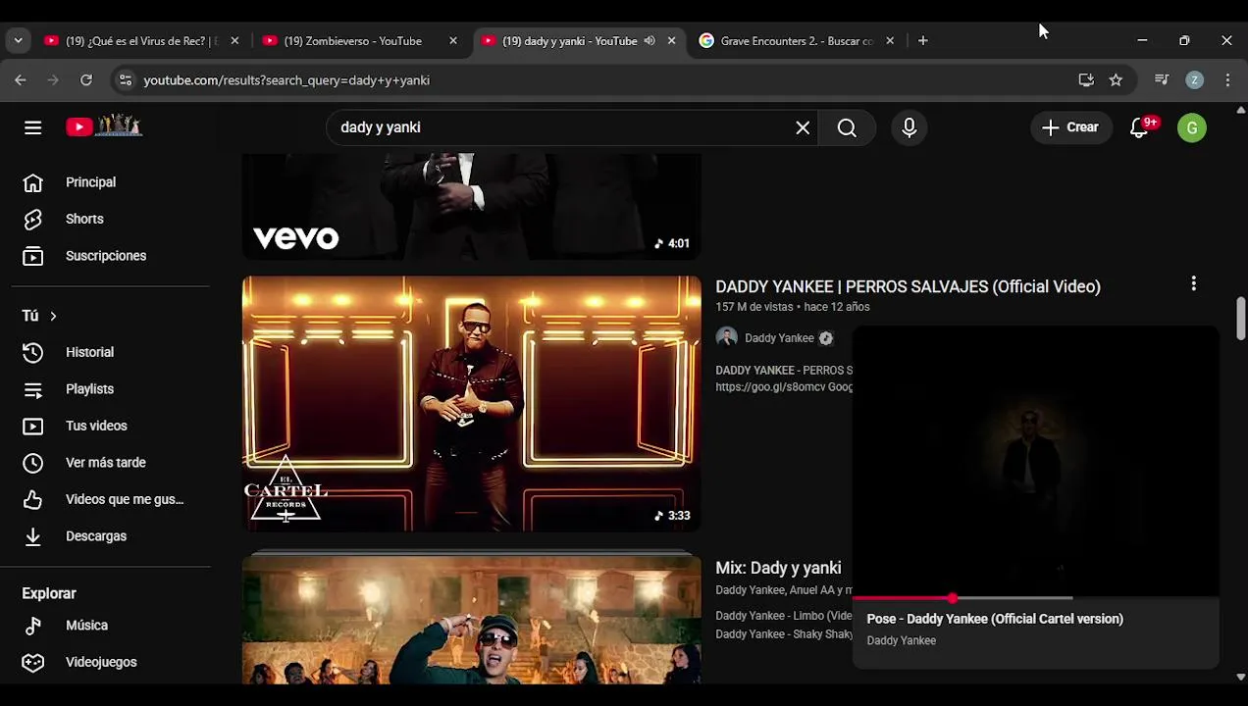
Task: Open DADDY YANKEE | PERROS SALVAJES video title
Action: click(908, 286)
